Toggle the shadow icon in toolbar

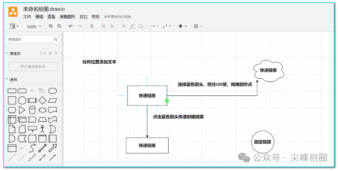click(x=141, y=26)
